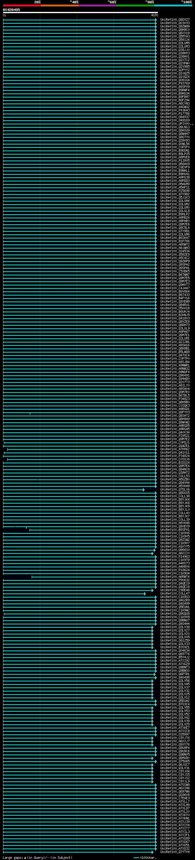Select hit label UniRef100_Q8GUS5
This screenshot has height=860, width=195.
coord(175,493)
